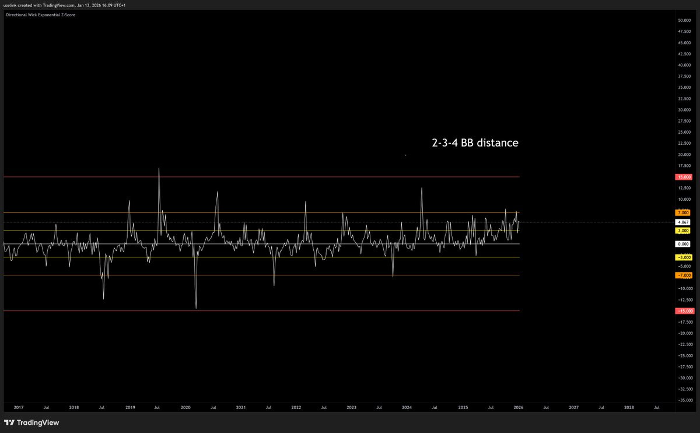Click the 45.000 value on price axis
Viewport: 700px width, 433px height.
point(684,43)
